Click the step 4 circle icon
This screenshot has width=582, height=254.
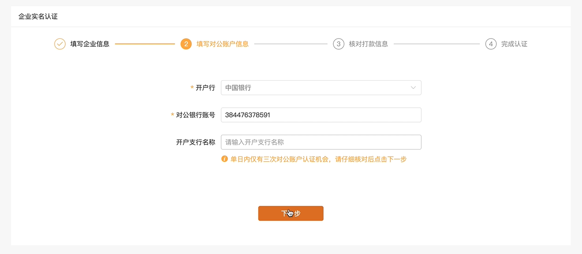click(x=491, y=44)
